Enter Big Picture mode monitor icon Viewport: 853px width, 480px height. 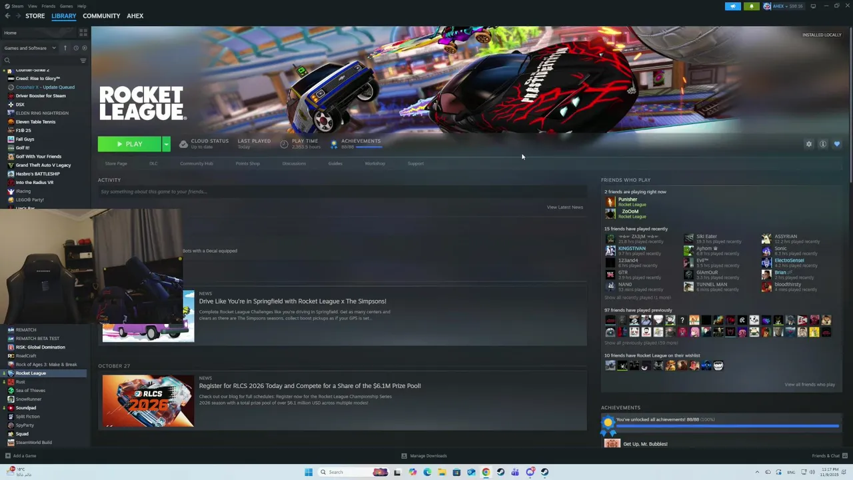(x=813, y=6)
